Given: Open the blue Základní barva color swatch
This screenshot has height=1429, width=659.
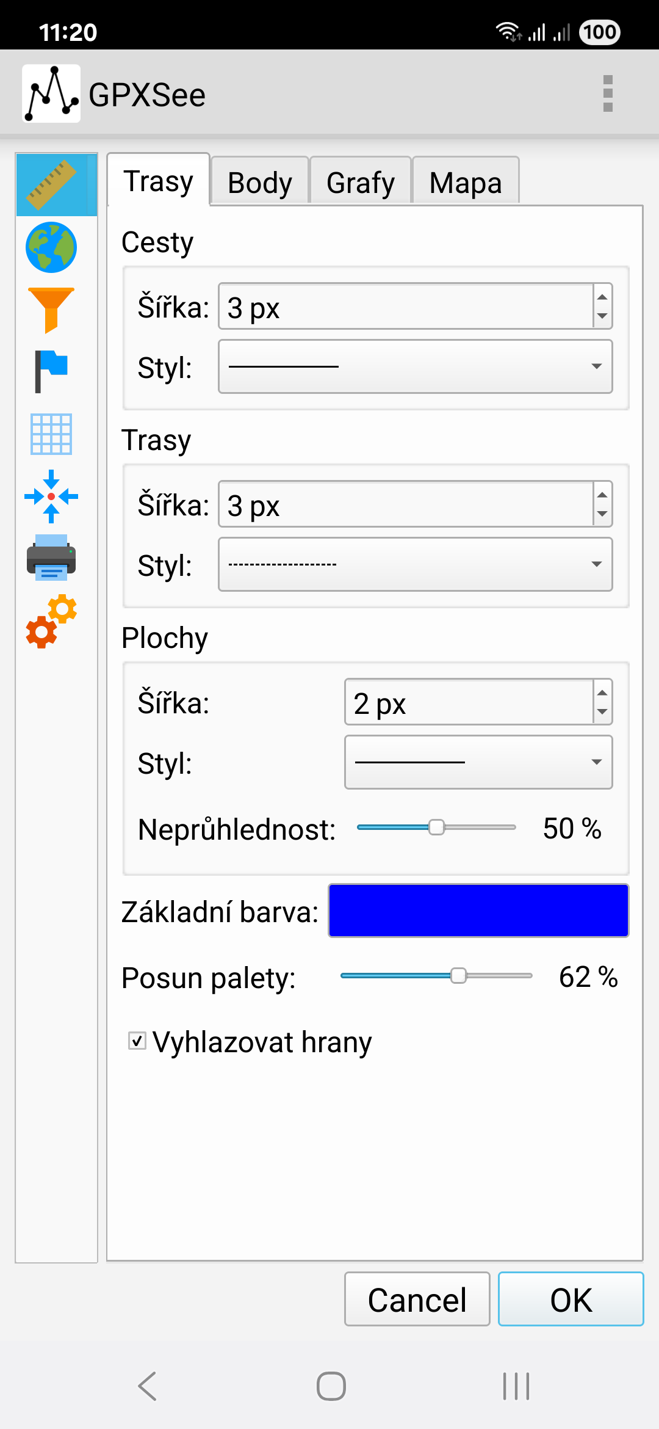Looking at the screenshot, I should [x=478, y=911].
